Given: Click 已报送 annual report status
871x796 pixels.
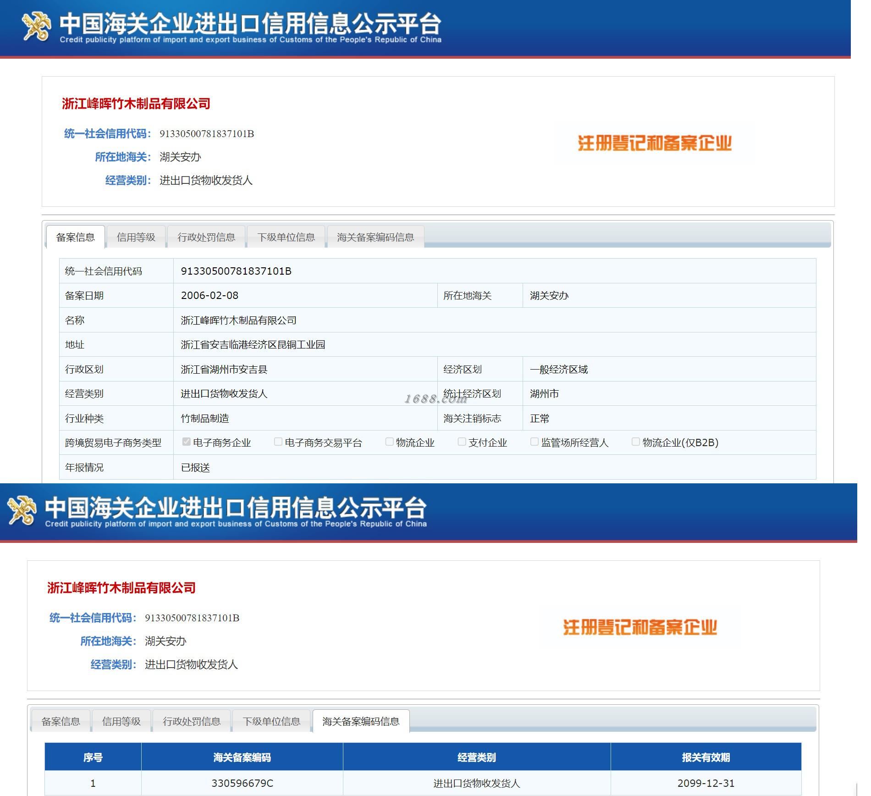Looking at the screenshot, I should pyautogui.click(x=195, y=467).
